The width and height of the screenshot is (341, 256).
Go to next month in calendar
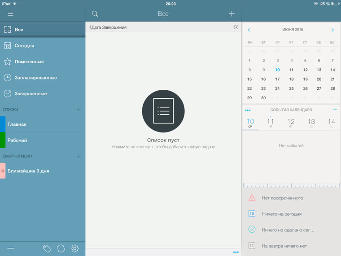[x=332, y=30]
